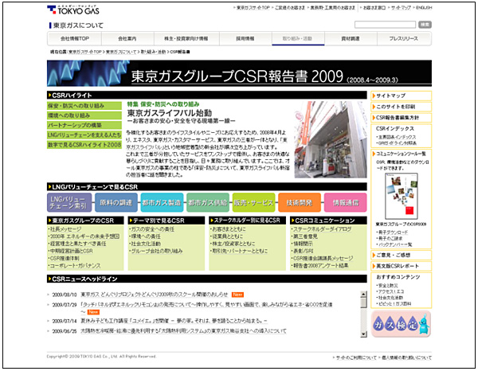Click the LNGバリューチェーン索引 purple tile
The width and height of the screenshot is (478, 371).
[69, 202]
